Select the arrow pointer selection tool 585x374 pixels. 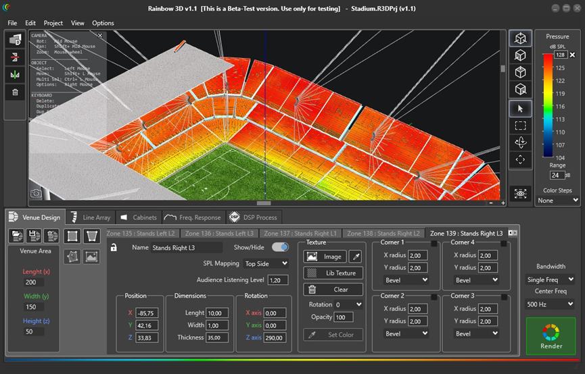(520, 109)
